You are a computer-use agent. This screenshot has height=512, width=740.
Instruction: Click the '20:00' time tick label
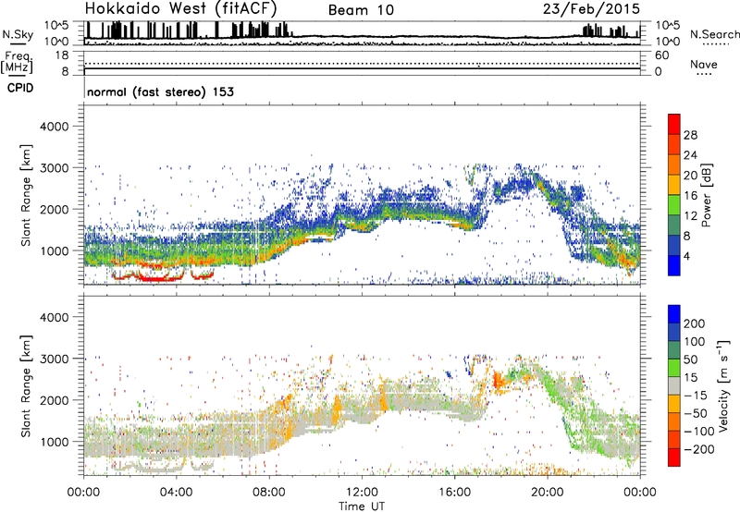click(x=548, y=493)
